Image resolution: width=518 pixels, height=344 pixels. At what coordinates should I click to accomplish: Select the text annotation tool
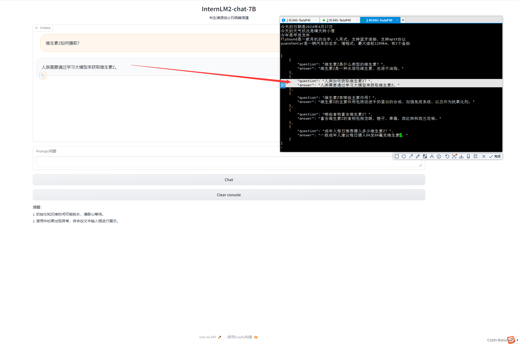432,156
